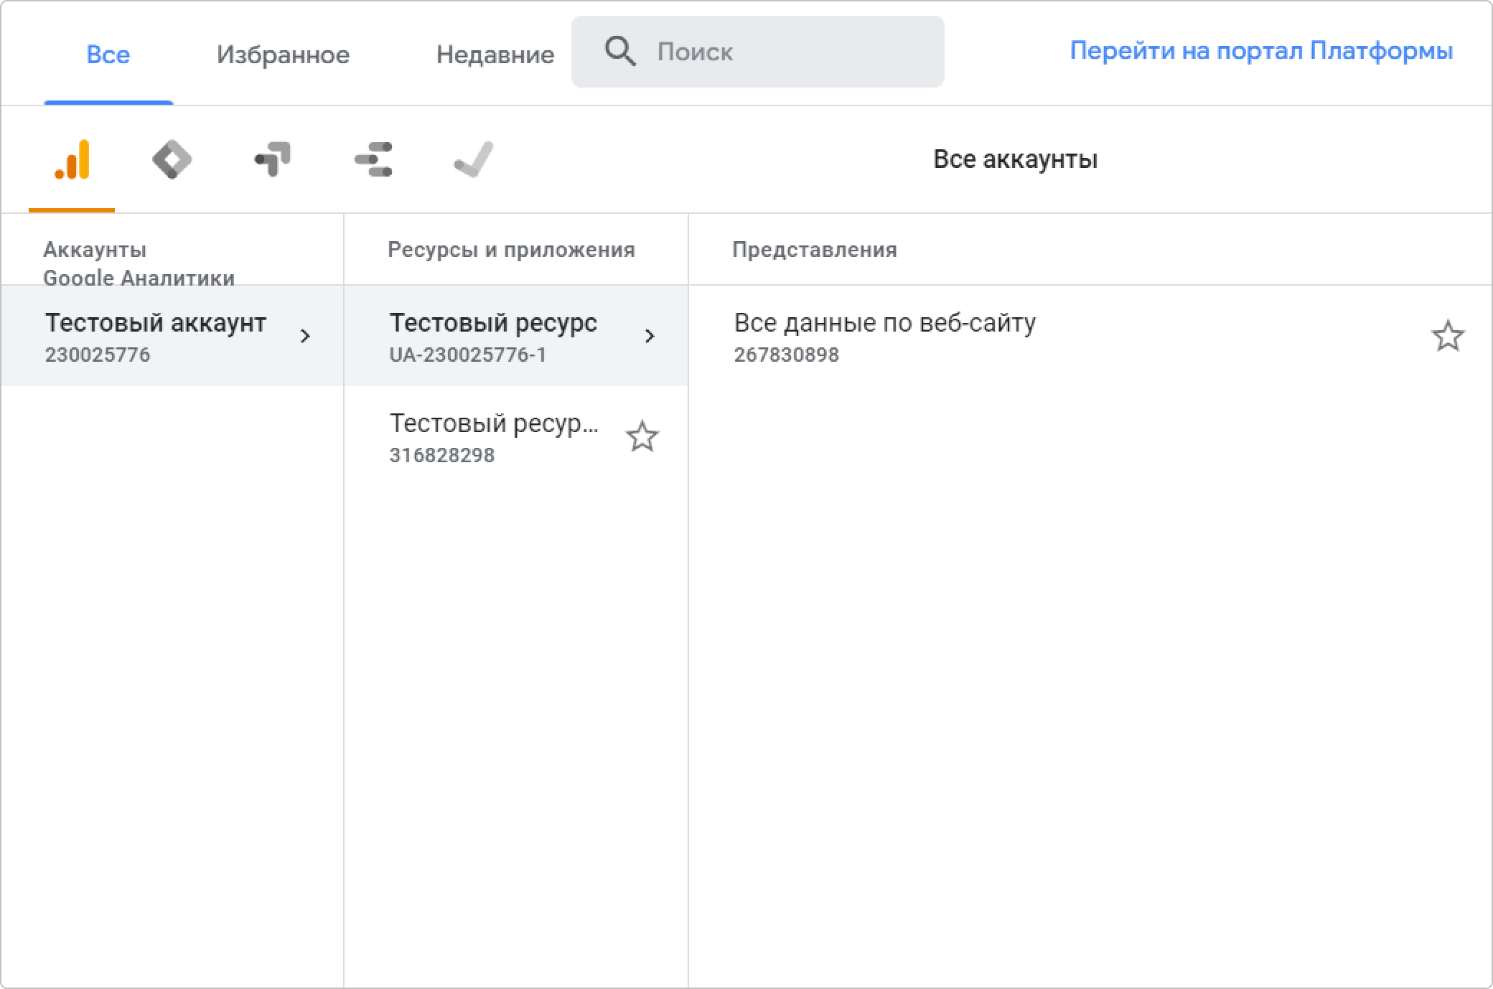Image resolution: width=1493 pixels, height=989 pixels.
Task: Select the truncated Тестовый ресур… 316828298 property
Action: click(x=493, y=436)
